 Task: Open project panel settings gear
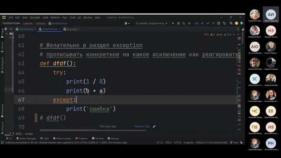[6, 29]
